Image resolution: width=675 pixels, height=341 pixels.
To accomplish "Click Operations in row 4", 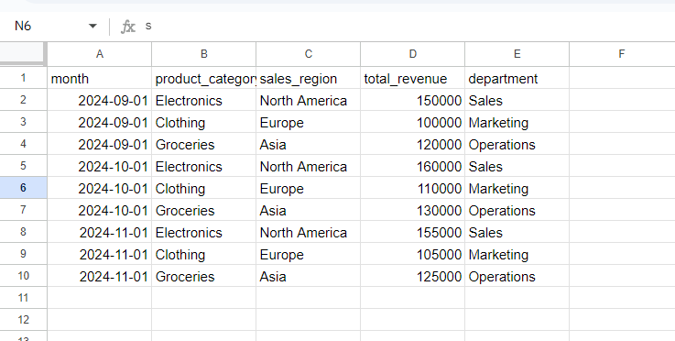I will 517,145.
